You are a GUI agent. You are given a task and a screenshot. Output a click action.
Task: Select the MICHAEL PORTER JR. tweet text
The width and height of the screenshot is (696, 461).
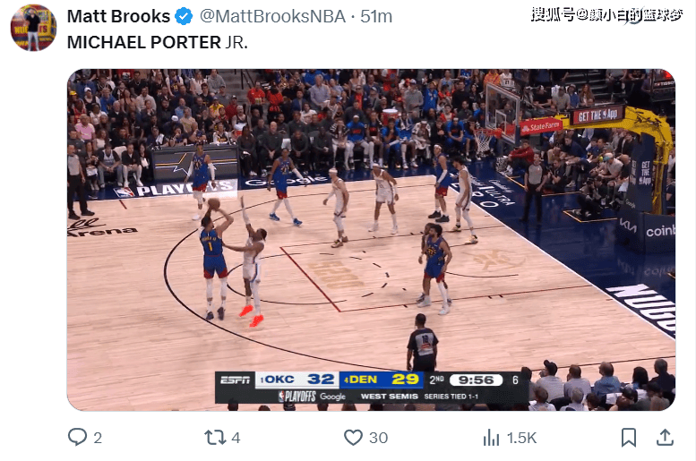157,43
